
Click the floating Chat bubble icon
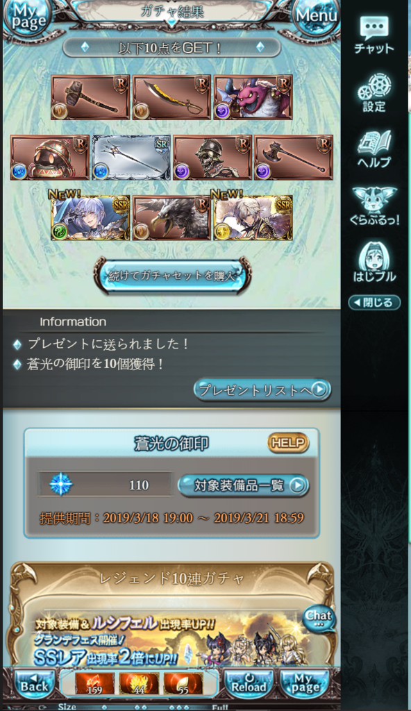pos(319,619)
